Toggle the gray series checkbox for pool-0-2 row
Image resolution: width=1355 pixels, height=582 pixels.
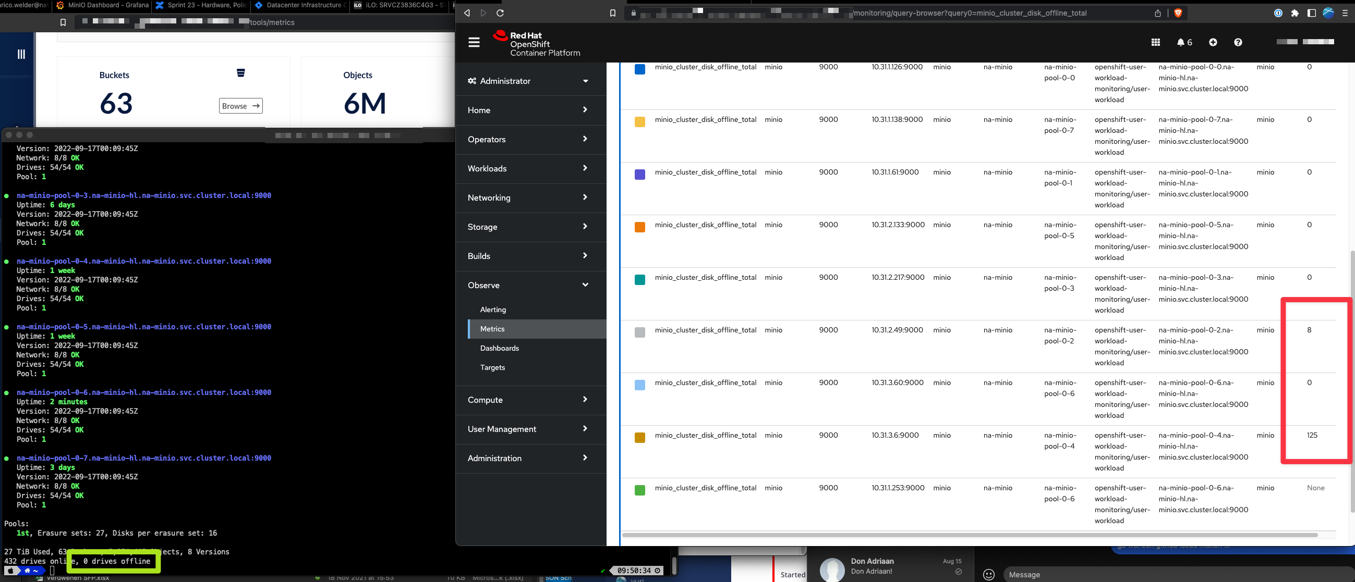coord(639,332)
